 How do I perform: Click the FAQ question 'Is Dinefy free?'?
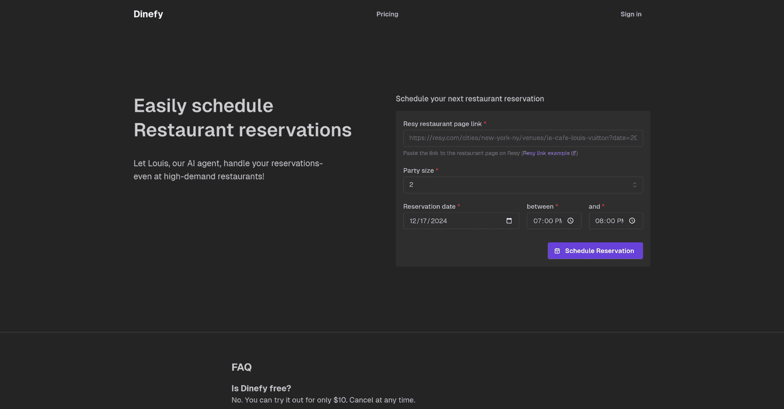pyautogui.click(x=261, y=388)
